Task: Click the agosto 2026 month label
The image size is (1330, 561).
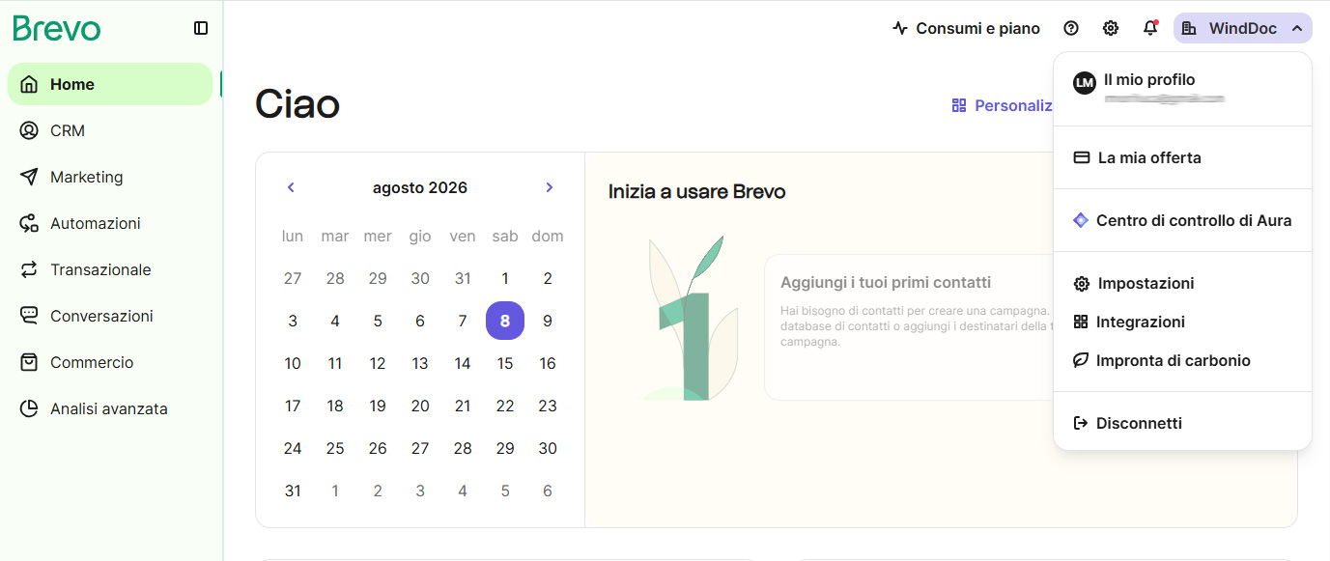Action: coord(420,187)
